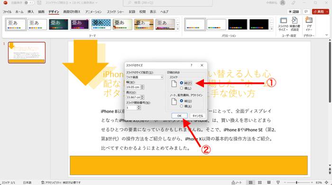Open the comments speech-bubble icon

[x=306, y=12]
